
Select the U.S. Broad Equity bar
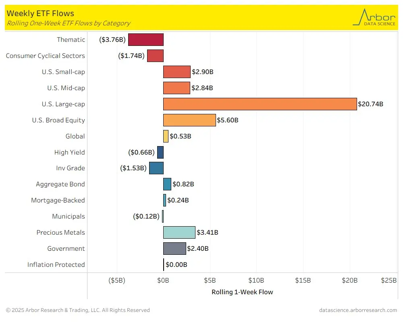189,120
